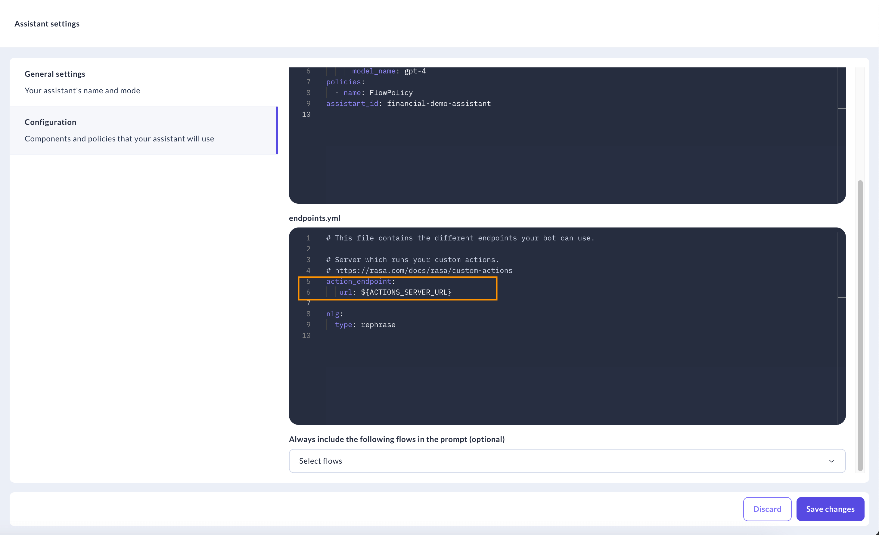Click the ACTIONS_SERVER_URL value in endpoints.yml
Image resolution: width=879 pixels, height=535 pixels.
click(406, 292)
